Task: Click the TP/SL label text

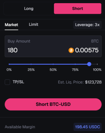Action: [18, 82]
